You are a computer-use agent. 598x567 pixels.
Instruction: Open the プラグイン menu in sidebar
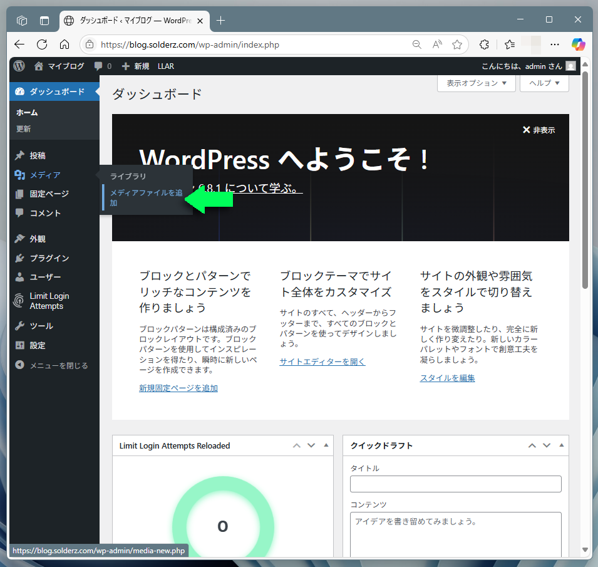tap(49, 258)
